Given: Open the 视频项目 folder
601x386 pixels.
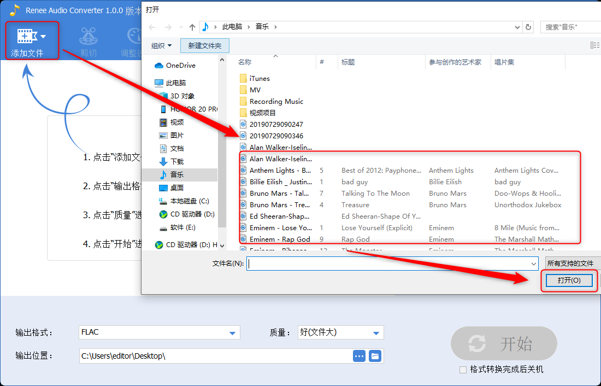Looking at the screenshot, I should pyautogui.click(x=257, y=113).
